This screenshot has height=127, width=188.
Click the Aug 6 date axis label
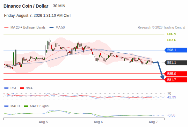98,122
